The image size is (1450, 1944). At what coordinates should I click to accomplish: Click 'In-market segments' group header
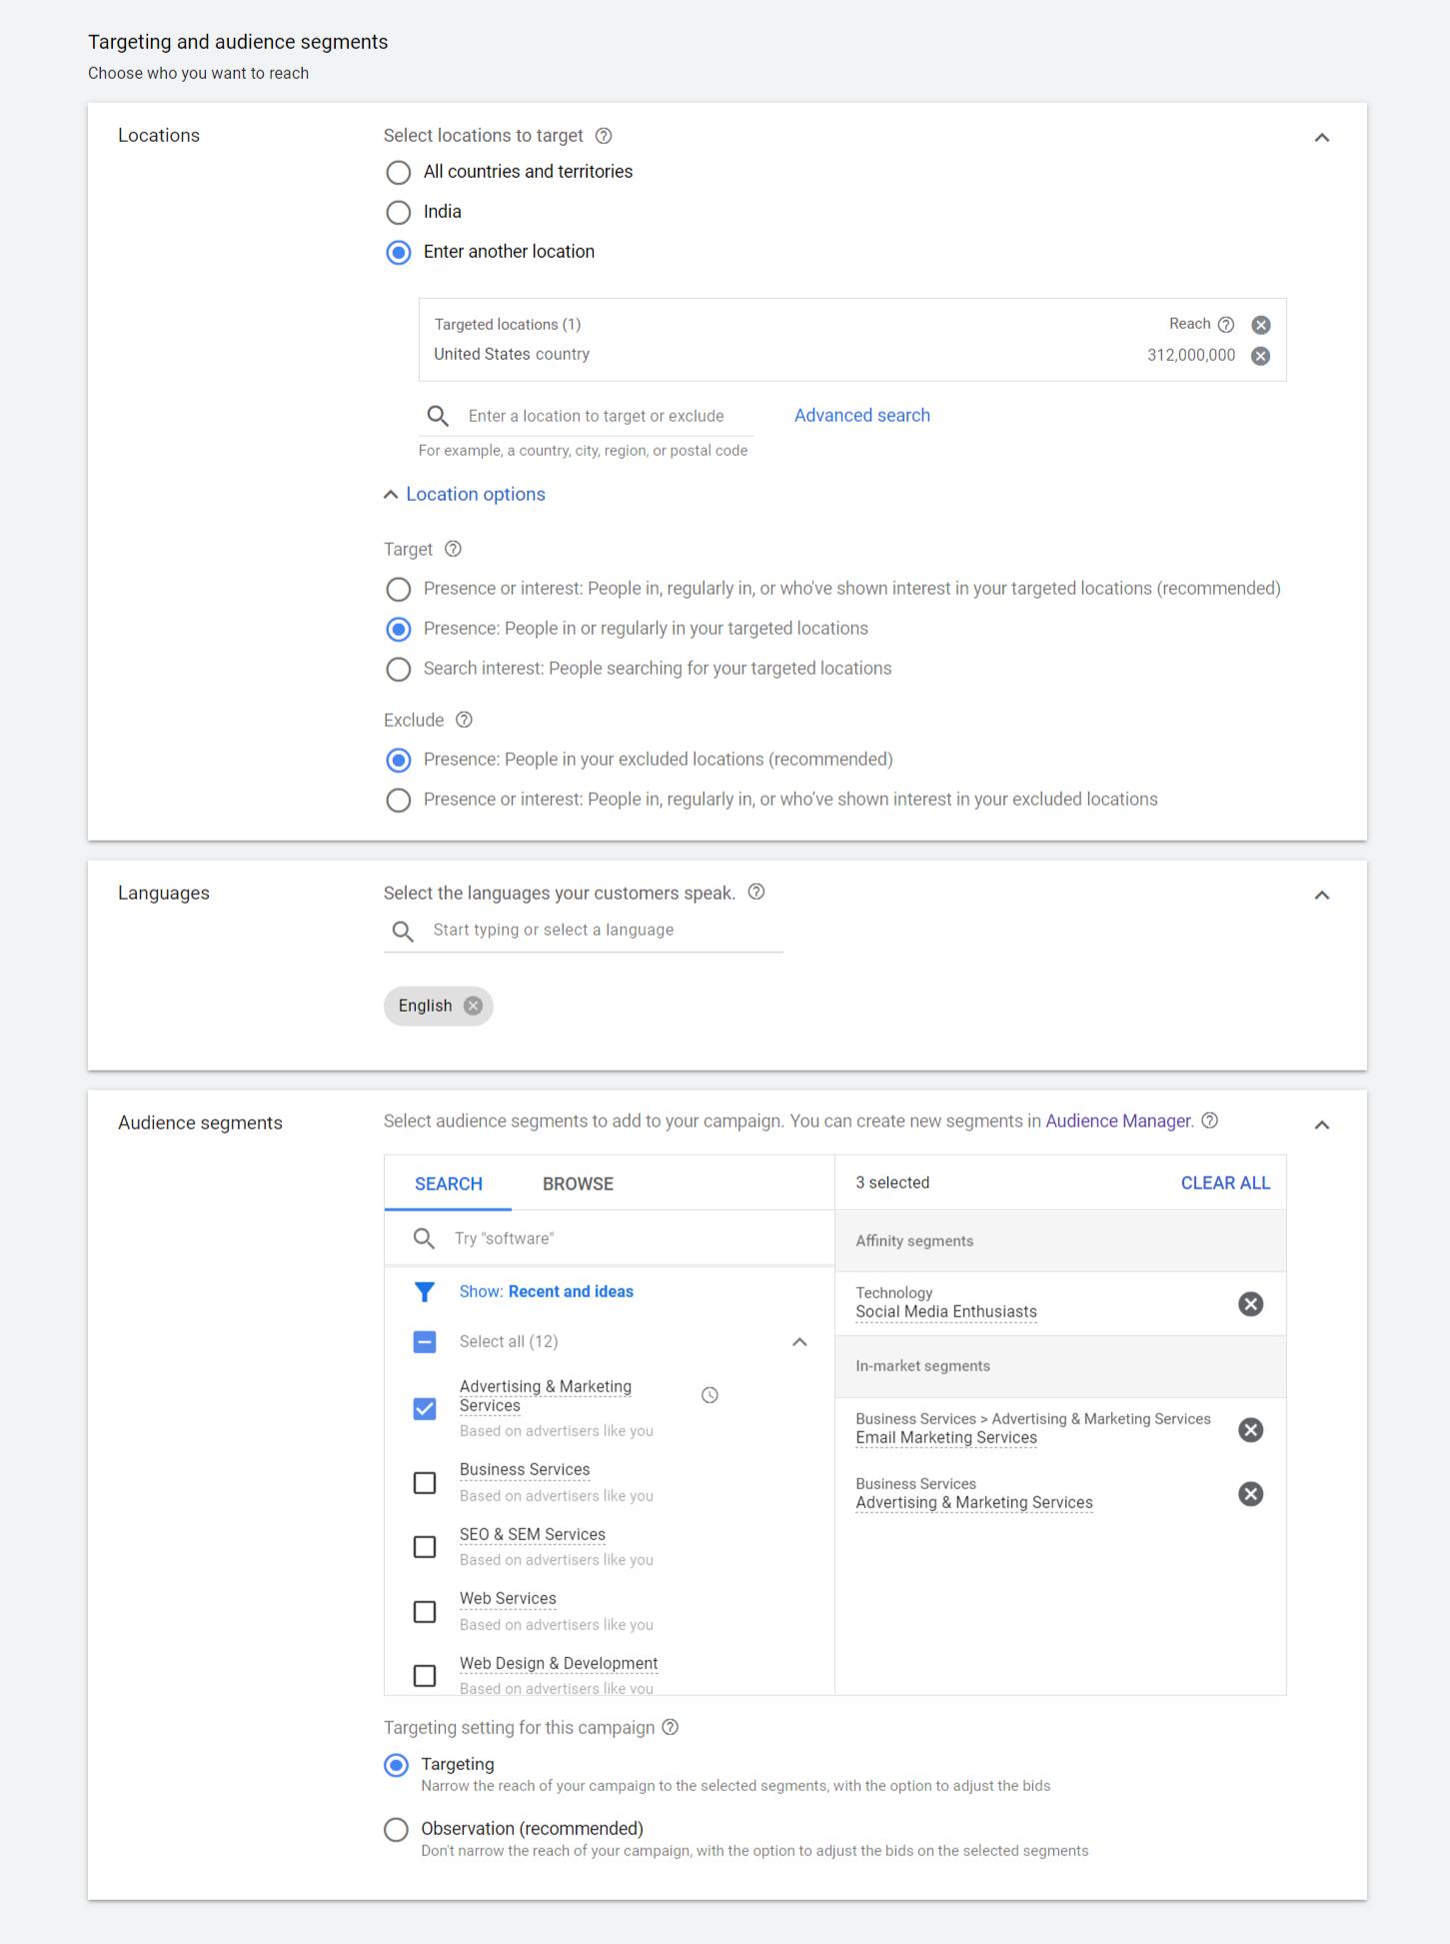[922, 1366]
